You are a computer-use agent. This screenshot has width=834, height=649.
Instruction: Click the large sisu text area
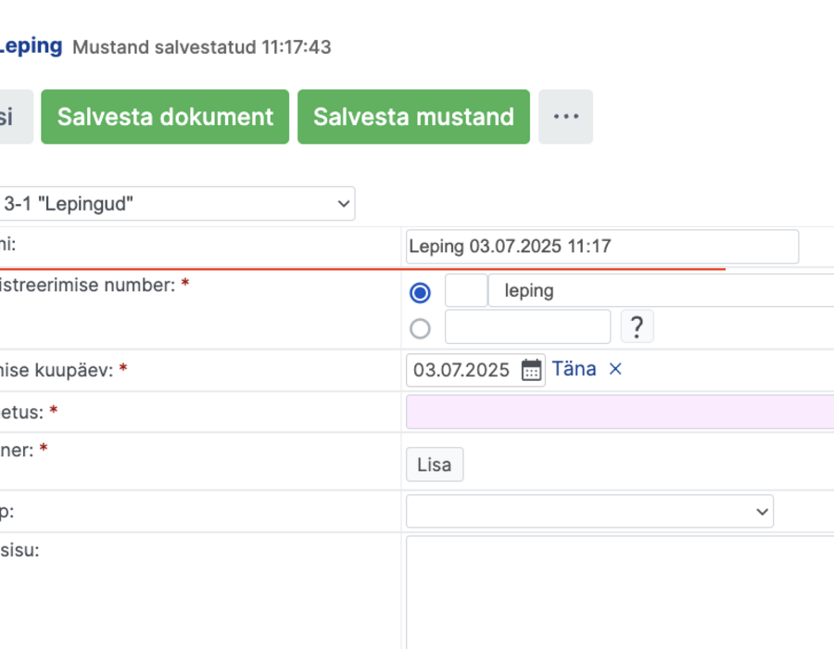[620, 592]
